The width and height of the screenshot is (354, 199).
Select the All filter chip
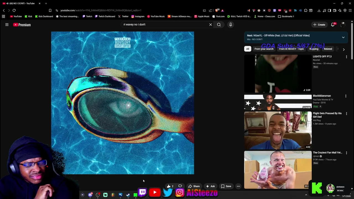tap(248, 49)
